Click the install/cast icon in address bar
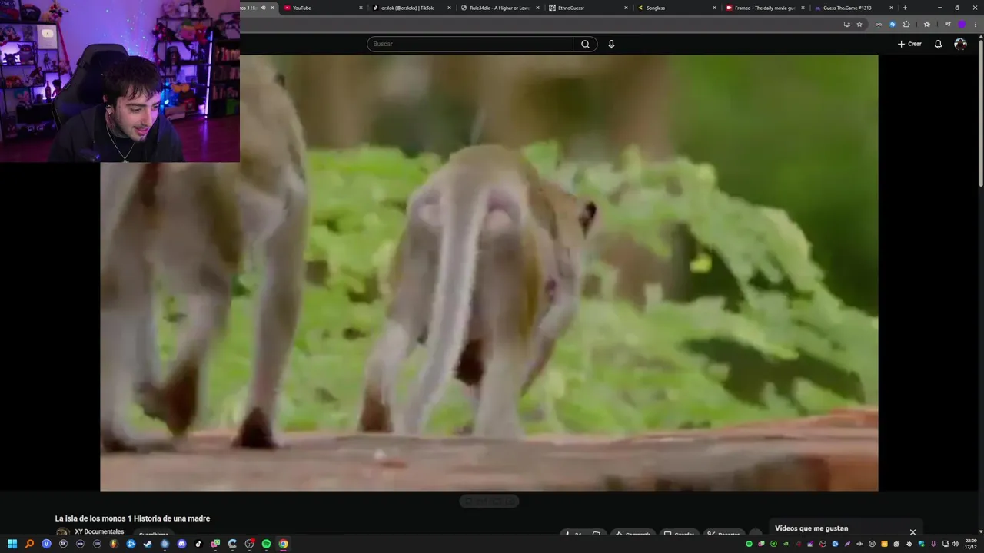 [847, 24]
